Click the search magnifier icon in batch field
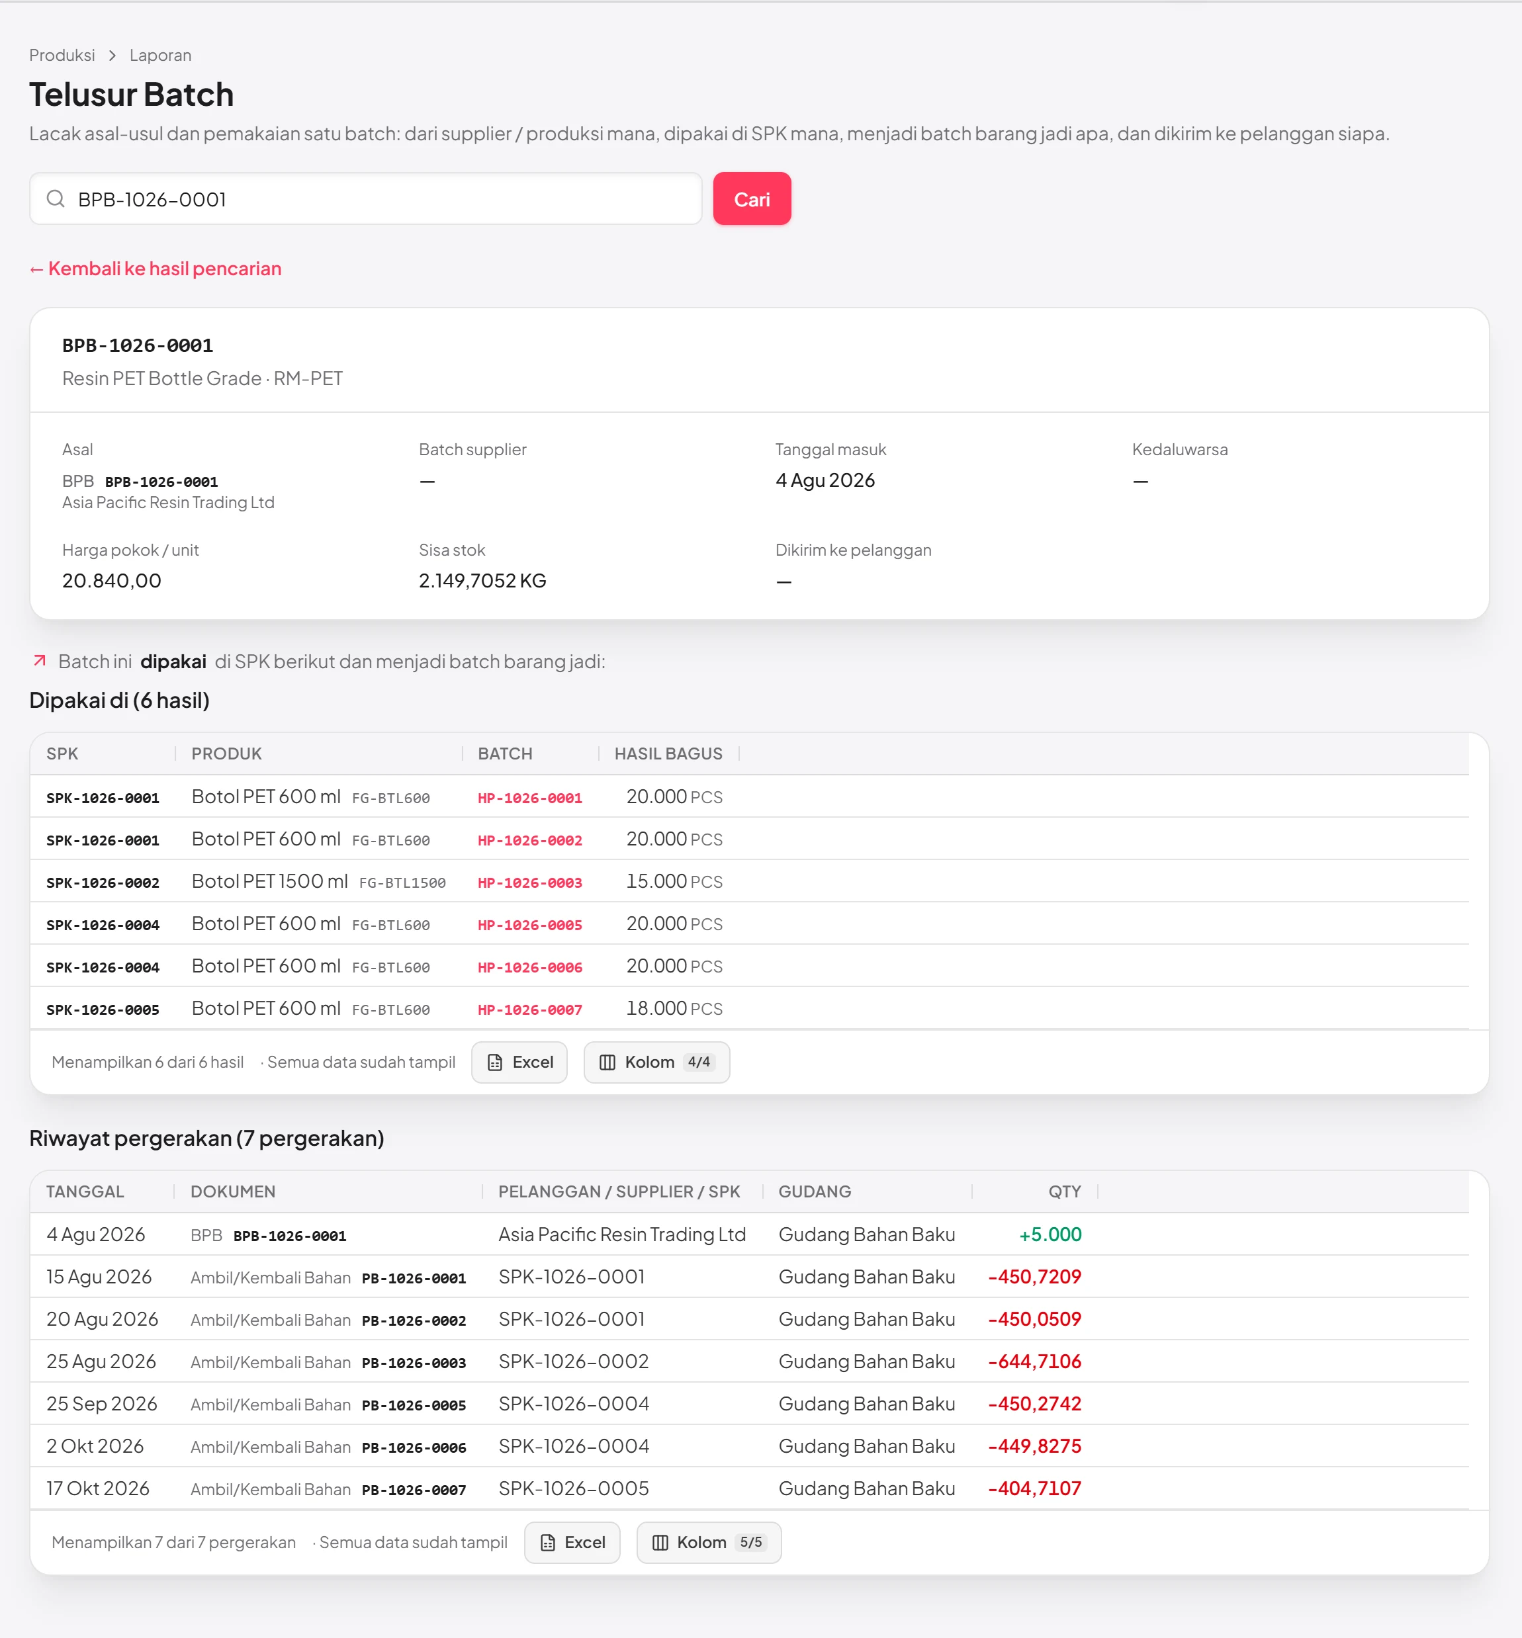The height and width of the screenshot is (1638, 1522). coord(55,198)
